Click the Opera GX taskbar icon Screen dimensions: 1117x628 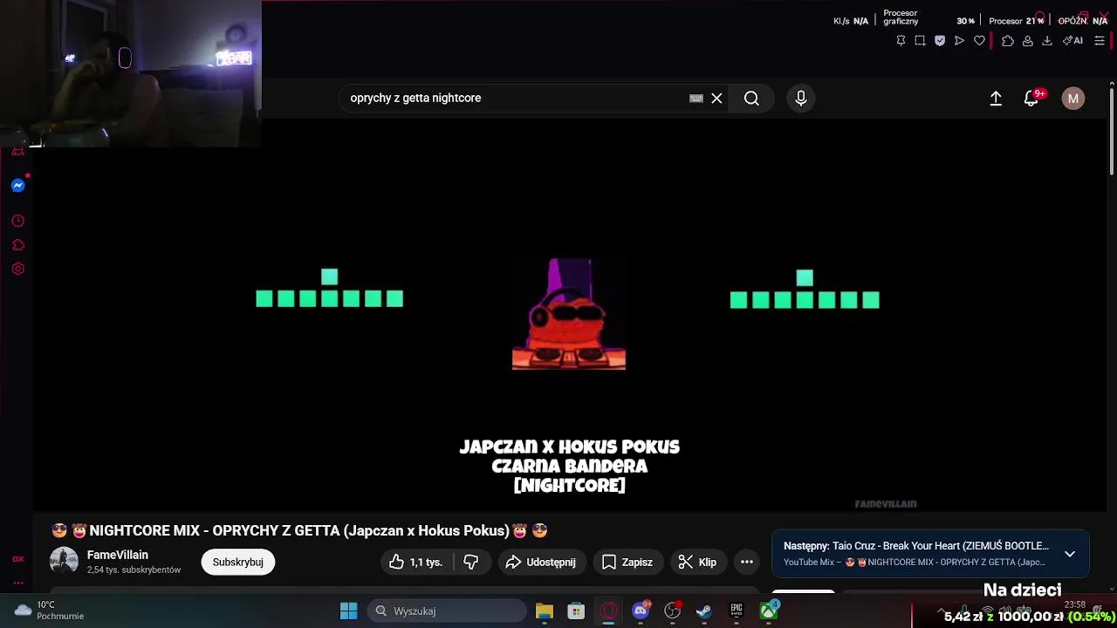(609, 611)
